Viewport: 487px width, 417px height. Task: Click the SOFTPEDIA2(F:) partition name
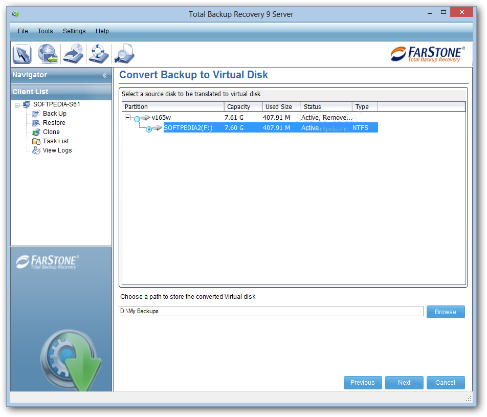pos(188,128)
